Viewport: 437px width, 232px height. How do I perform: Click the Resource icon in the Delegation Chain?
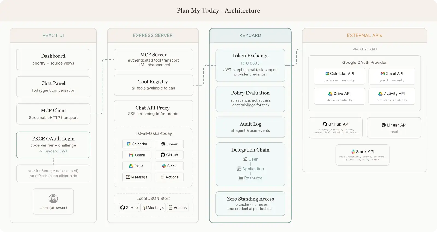point(241,178)
